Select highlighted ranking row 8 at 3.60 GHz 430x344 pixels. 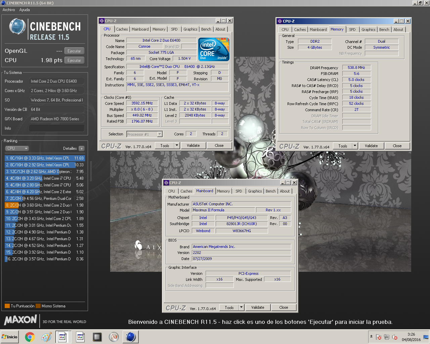[45, 205]
